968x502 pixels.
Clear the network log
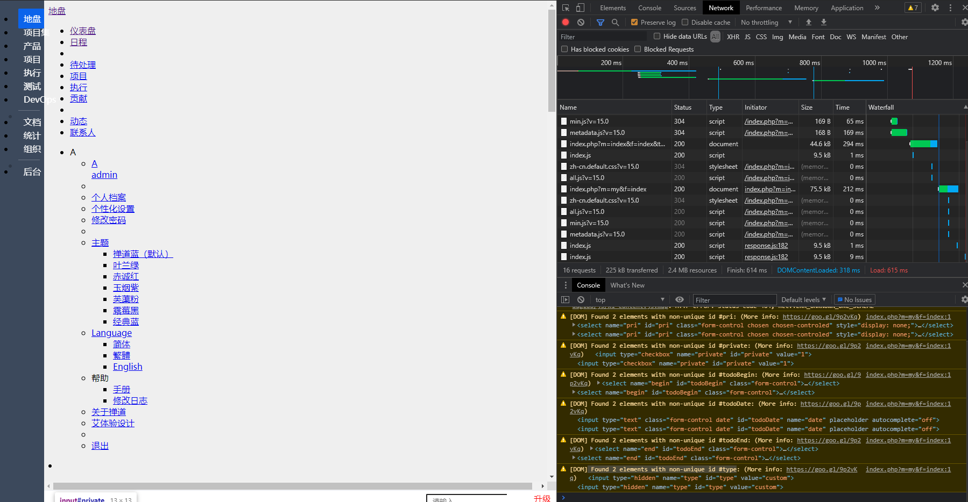click(x=581, y=22)
